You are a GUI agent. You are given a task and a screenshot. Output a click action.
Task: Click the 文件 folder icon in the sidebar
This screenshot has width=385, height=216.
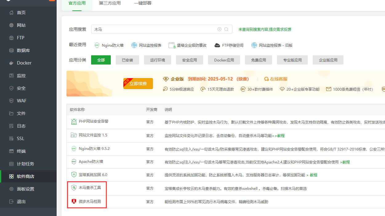(11, 113)
